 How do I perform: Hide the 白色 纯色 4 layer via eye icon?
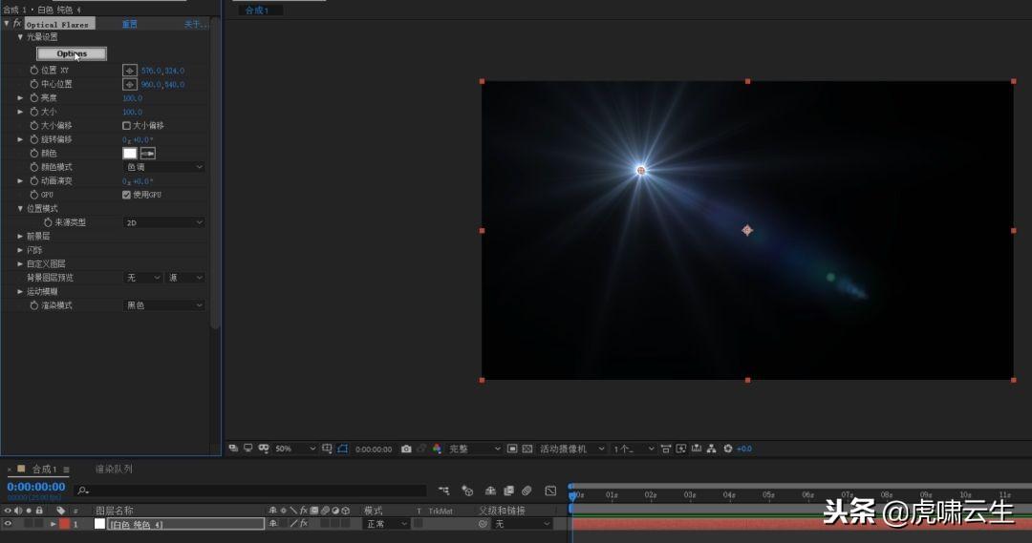(8, 524)
